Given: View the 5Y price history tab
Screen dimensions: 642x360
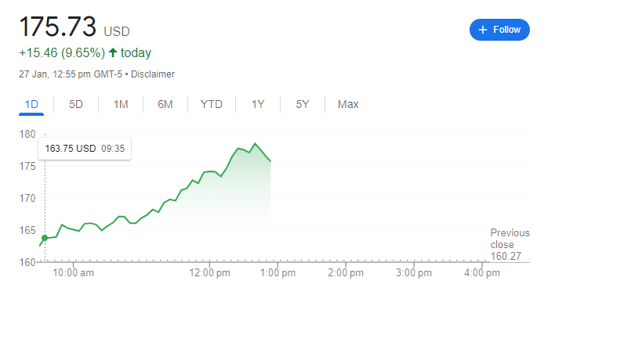Looking at the screenshot, I should pyautogui.click(x=303, y=104).
